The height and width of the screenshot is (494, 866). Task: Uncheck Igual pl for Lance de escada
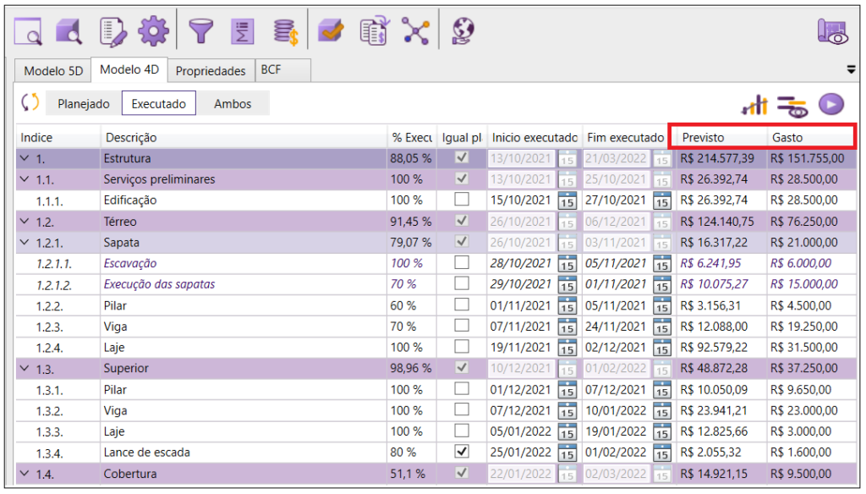point(461,453)
